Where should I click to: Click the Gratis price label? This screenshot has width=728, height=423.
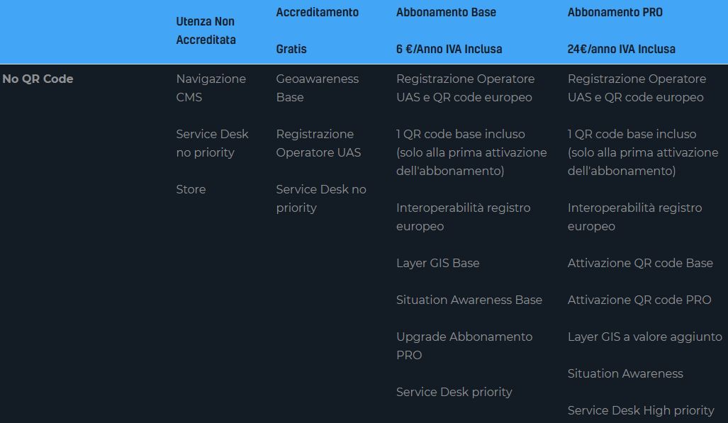(x=291, y=49)
